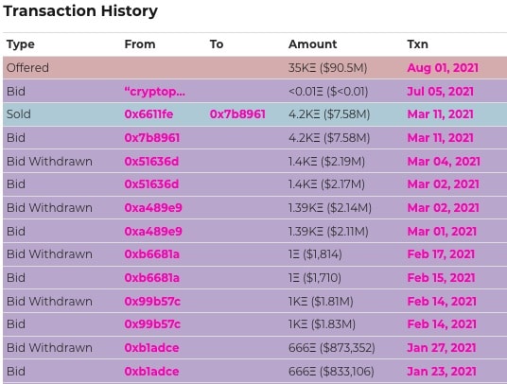Open 0xb6681a in the Bid Withdrawn row

pos(152,254)
